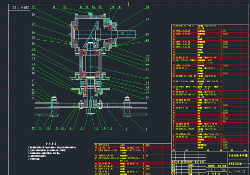The height and width of the screenshot is (175, 250).
Task: Click callout number 50 right of the assembly
Action: (x=147, y=97)
